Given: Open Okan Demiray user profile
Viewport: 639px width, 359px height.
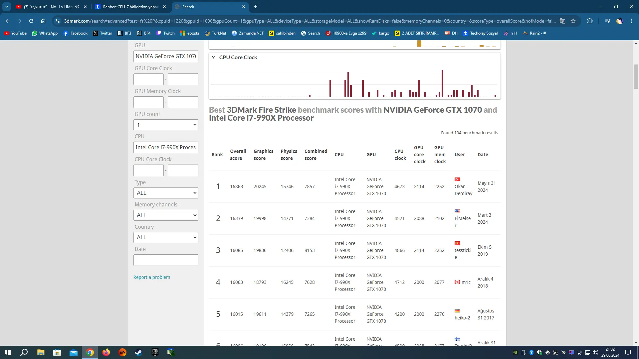Looking at the screenshot, I should [463, 190].
